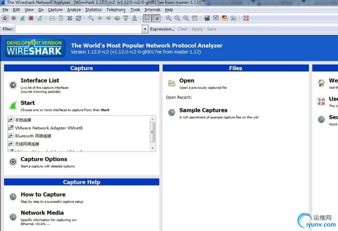Screen dimensions: 338x231
Task: Open the Edit menu
Action: (x=17, y=10)
